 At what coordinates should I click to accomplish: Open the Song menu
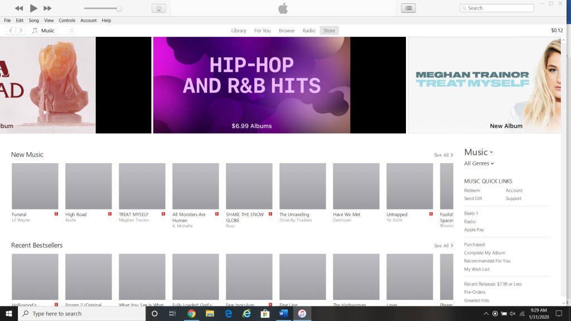(34, 21)
